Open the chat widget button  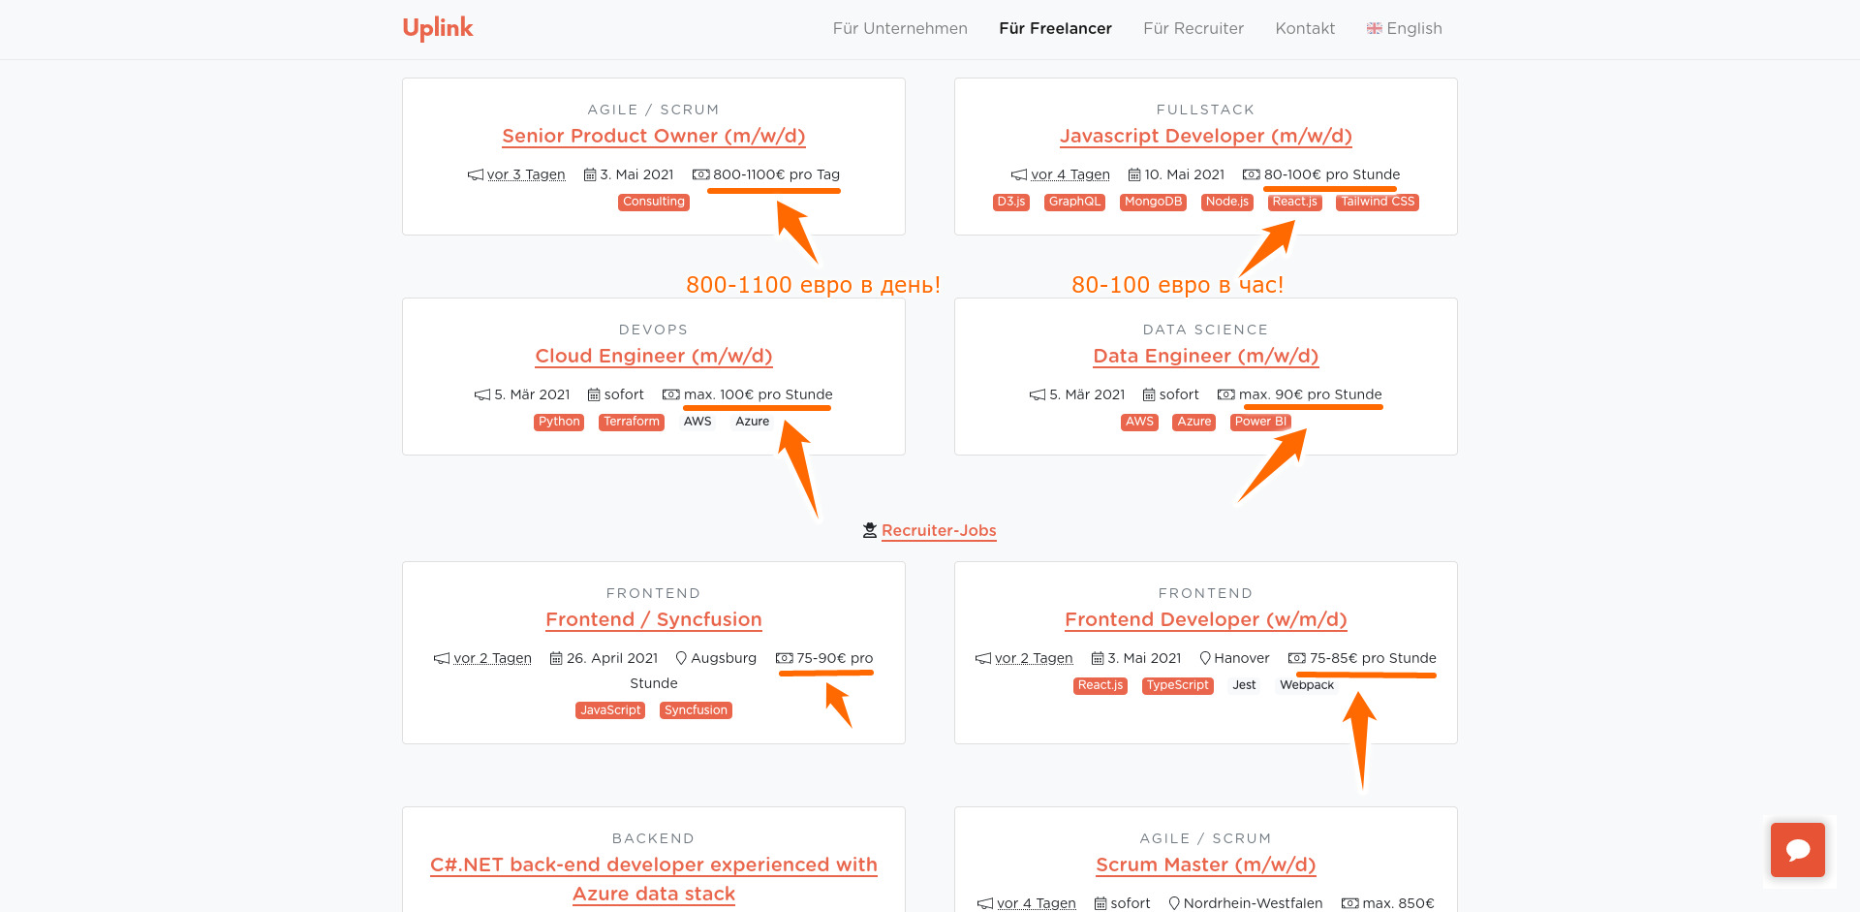pyautogui.click(x=1797, y=850)
